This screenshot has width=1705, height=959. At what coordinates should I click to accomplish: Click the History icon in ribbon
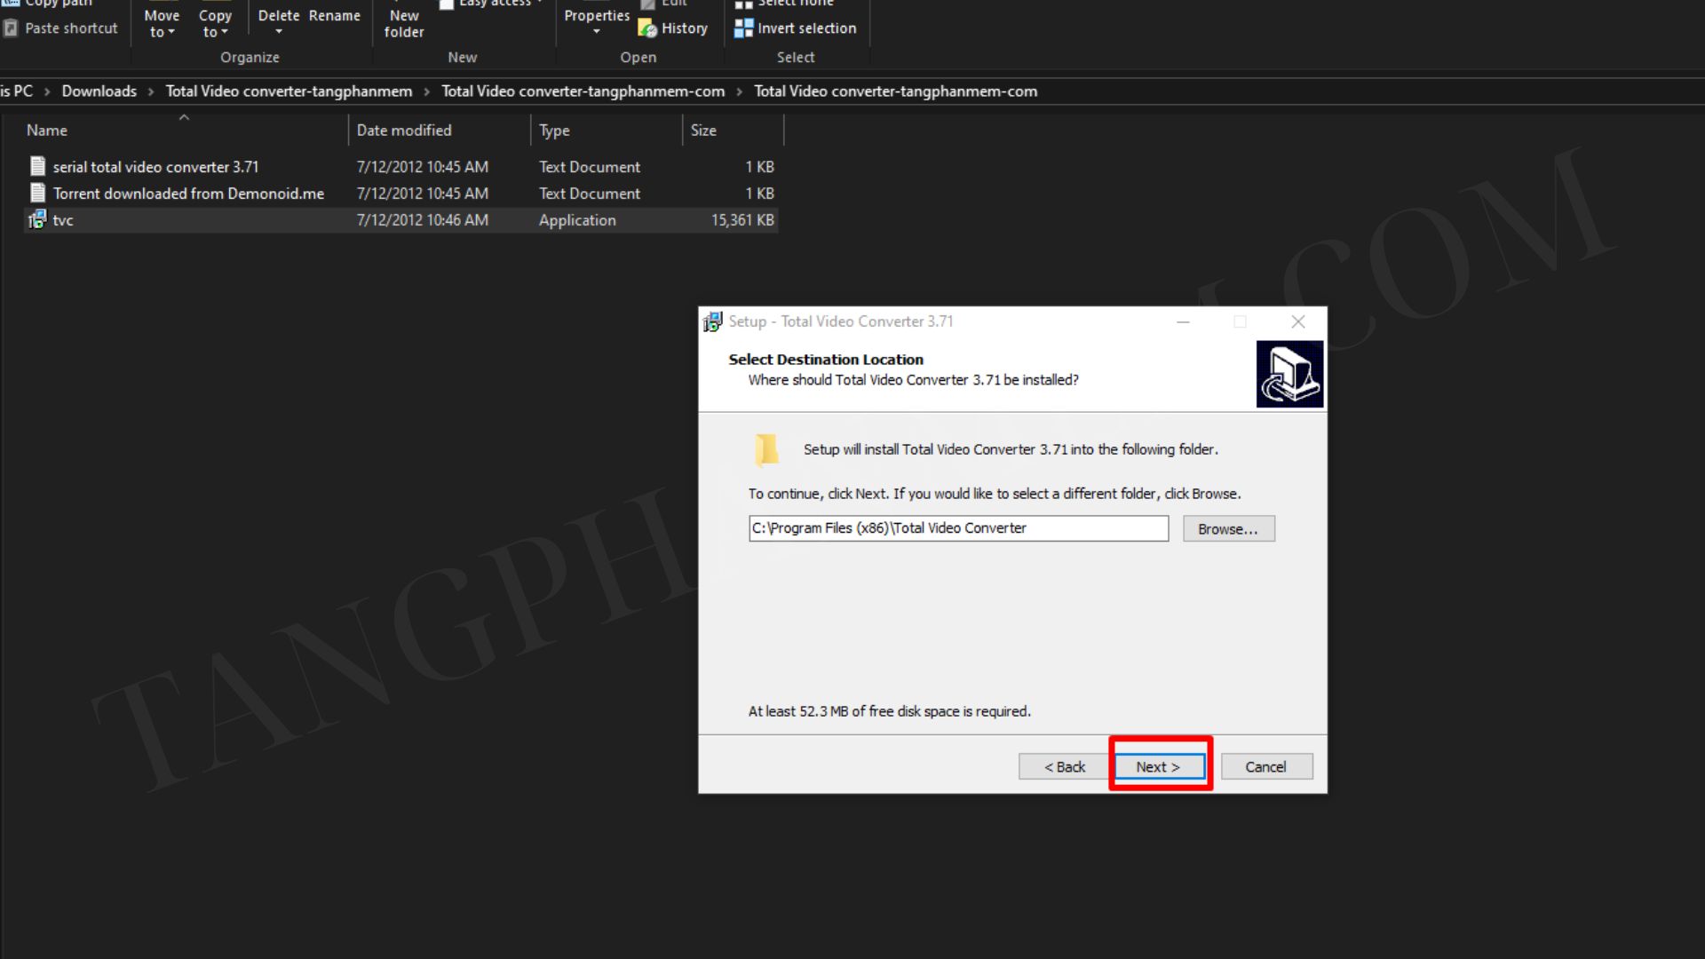pyautogui.click(x=647, y=28)
